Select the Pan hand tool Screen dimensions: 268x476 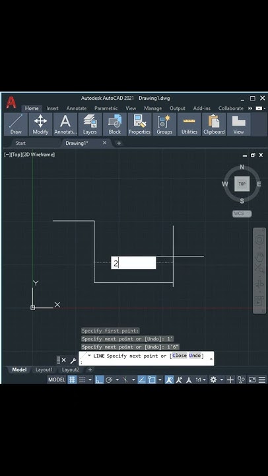coord(259,258)
